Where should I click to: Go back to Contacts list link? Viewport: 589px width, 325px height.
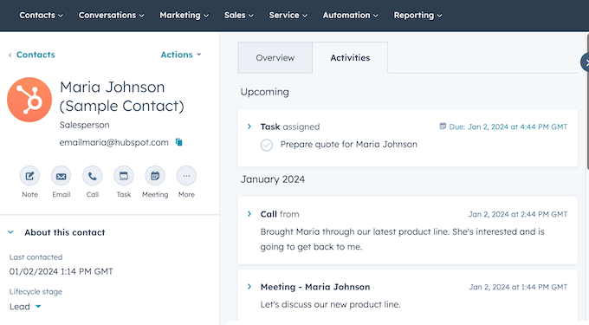point(31,55)
